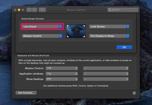The height and width of the screenshot is (105, 152).
Task: Open Mission Control mouse shortcut dropdown
Action: (x=106, y=68)
